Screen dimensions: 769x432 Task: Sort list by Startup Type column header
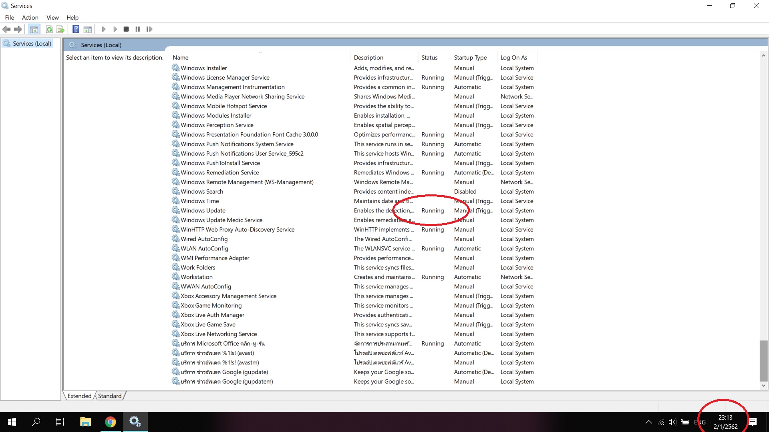pyautogui.click(x=474, y=58)
